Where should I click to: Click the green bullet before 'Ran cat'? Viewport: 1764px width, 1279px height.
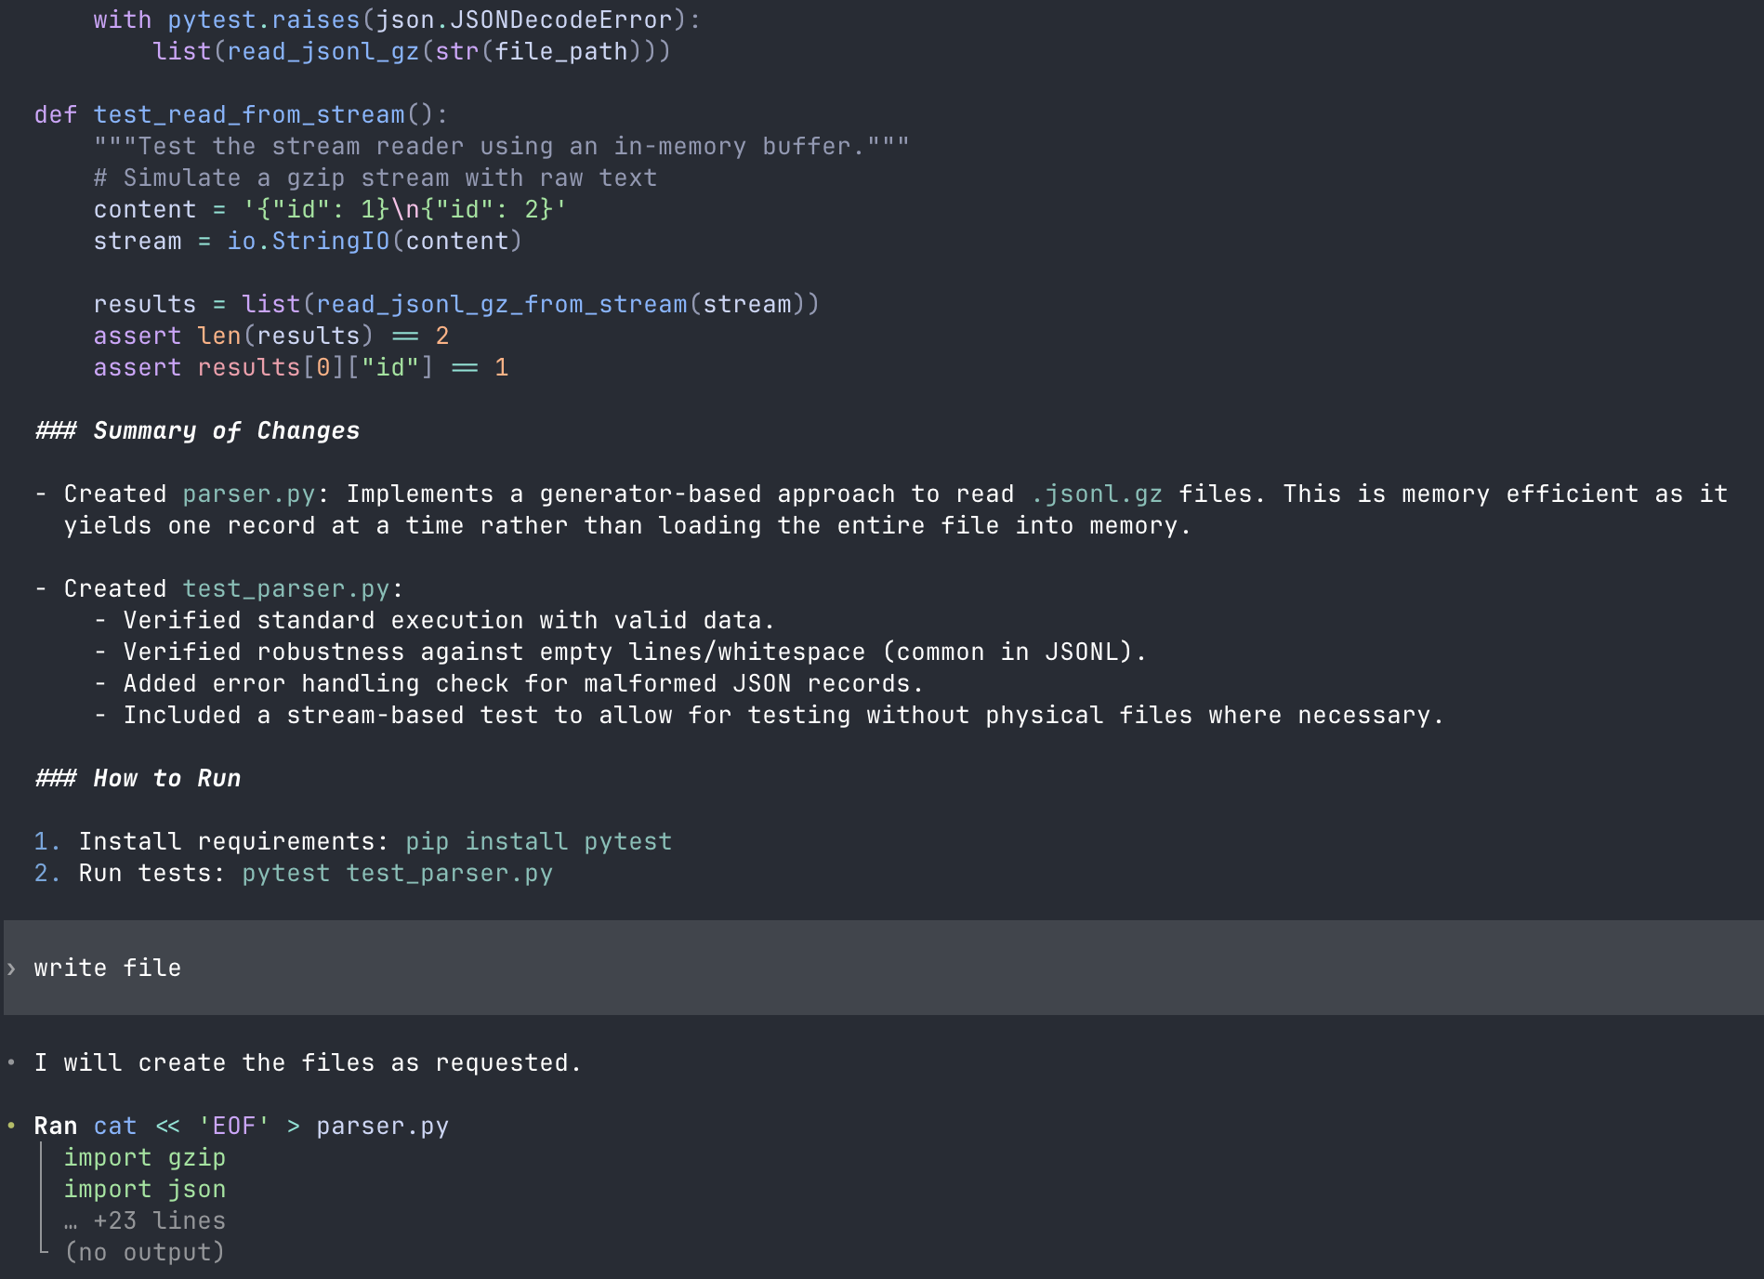(11, 1126)
